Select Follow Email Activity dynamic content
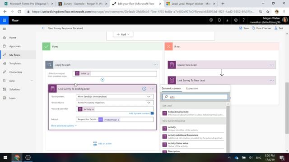289x162 pixels. click(193, 113)
